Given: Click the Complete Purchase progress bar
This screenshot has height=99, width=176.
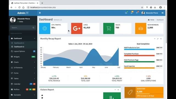Looking at the screenshot, I should tap(143, 56).
